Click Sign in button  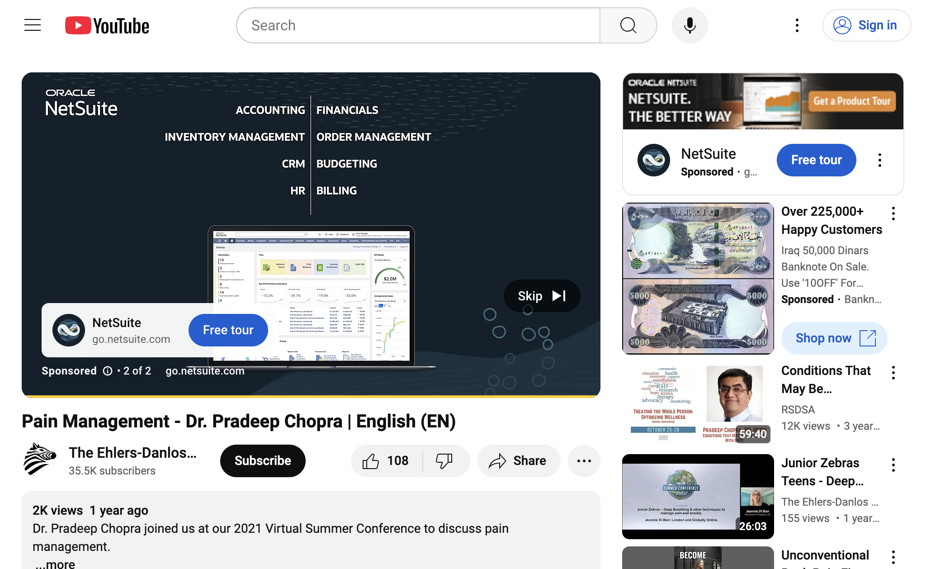(866, 25)
